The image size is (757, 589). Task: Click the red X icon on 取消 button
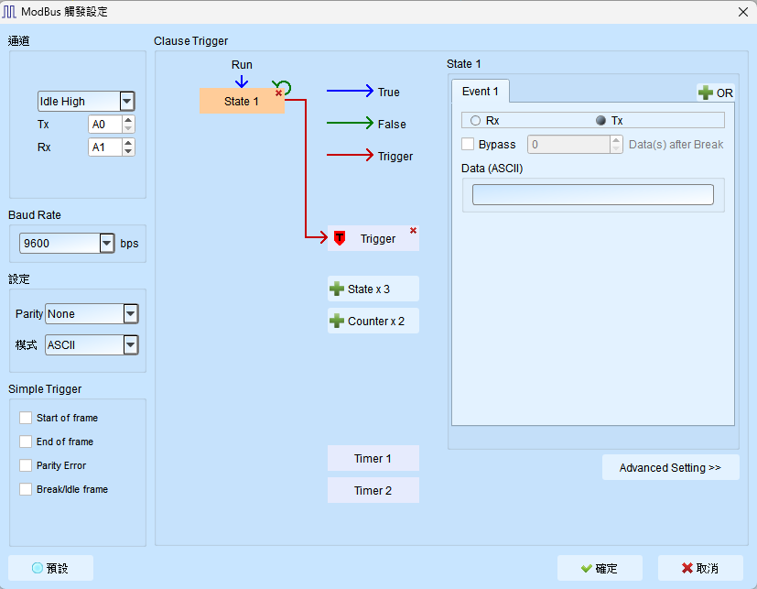click(687, 568)
